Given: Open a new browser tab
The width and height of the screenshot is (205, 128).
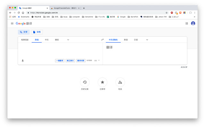Looking at the screenshot, I should click(x=84, y=8).
